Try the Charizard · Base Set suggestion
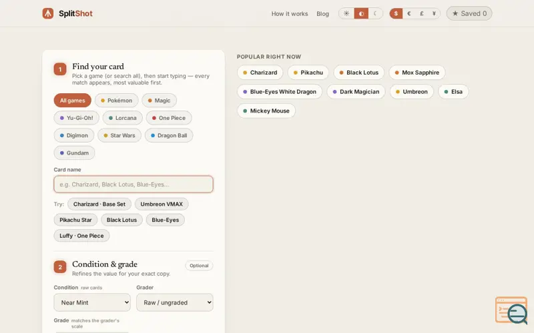Viewport: 534px width, 333px height. [99, 204]
